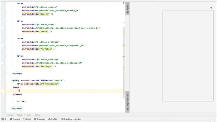
Task: Click the first closing </group> tag
Action: pyautogui.click(x=17, y=74)
